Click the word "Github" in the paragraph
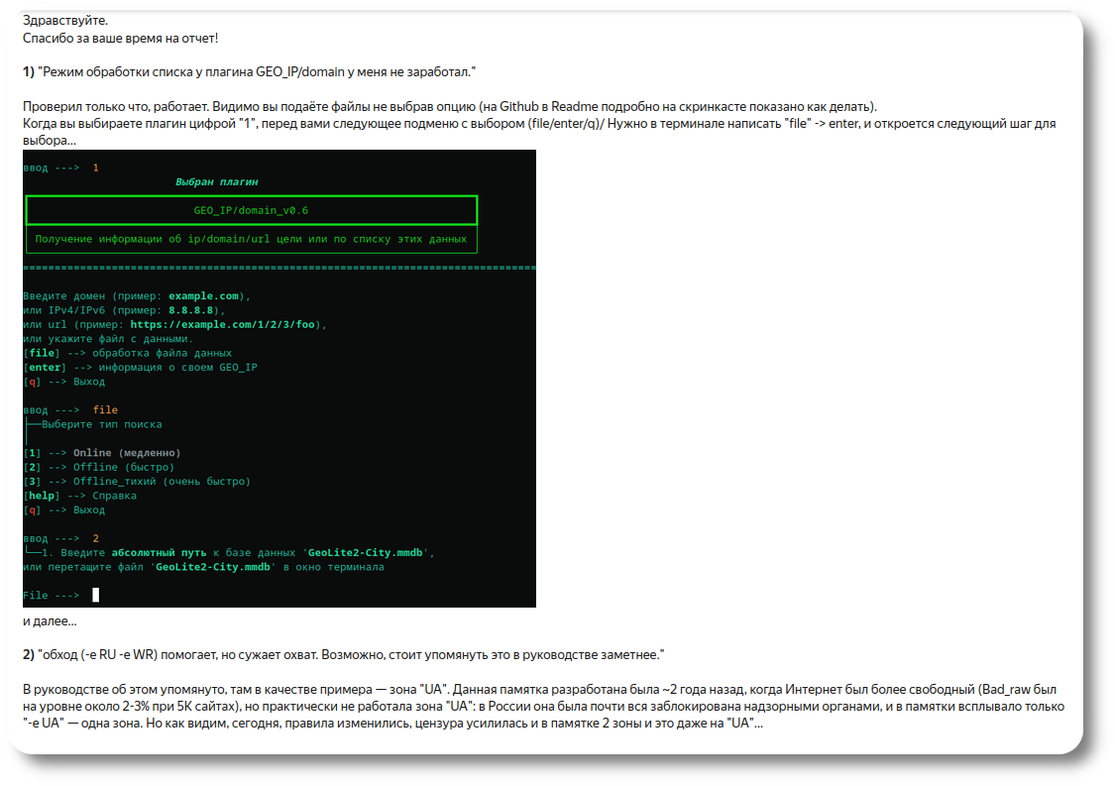This screenshot has width=1115, height=786. pos(519,107)
